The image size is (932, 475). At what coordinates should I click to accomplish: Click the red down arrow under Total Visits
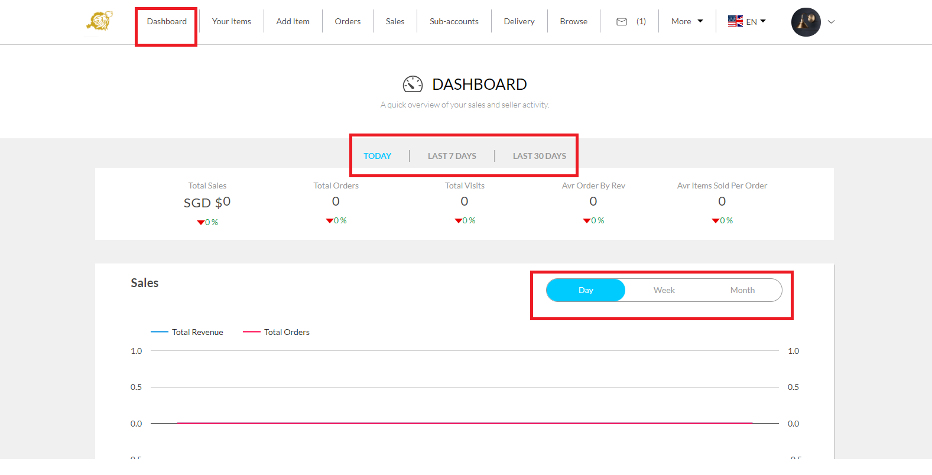coord(458,221)
